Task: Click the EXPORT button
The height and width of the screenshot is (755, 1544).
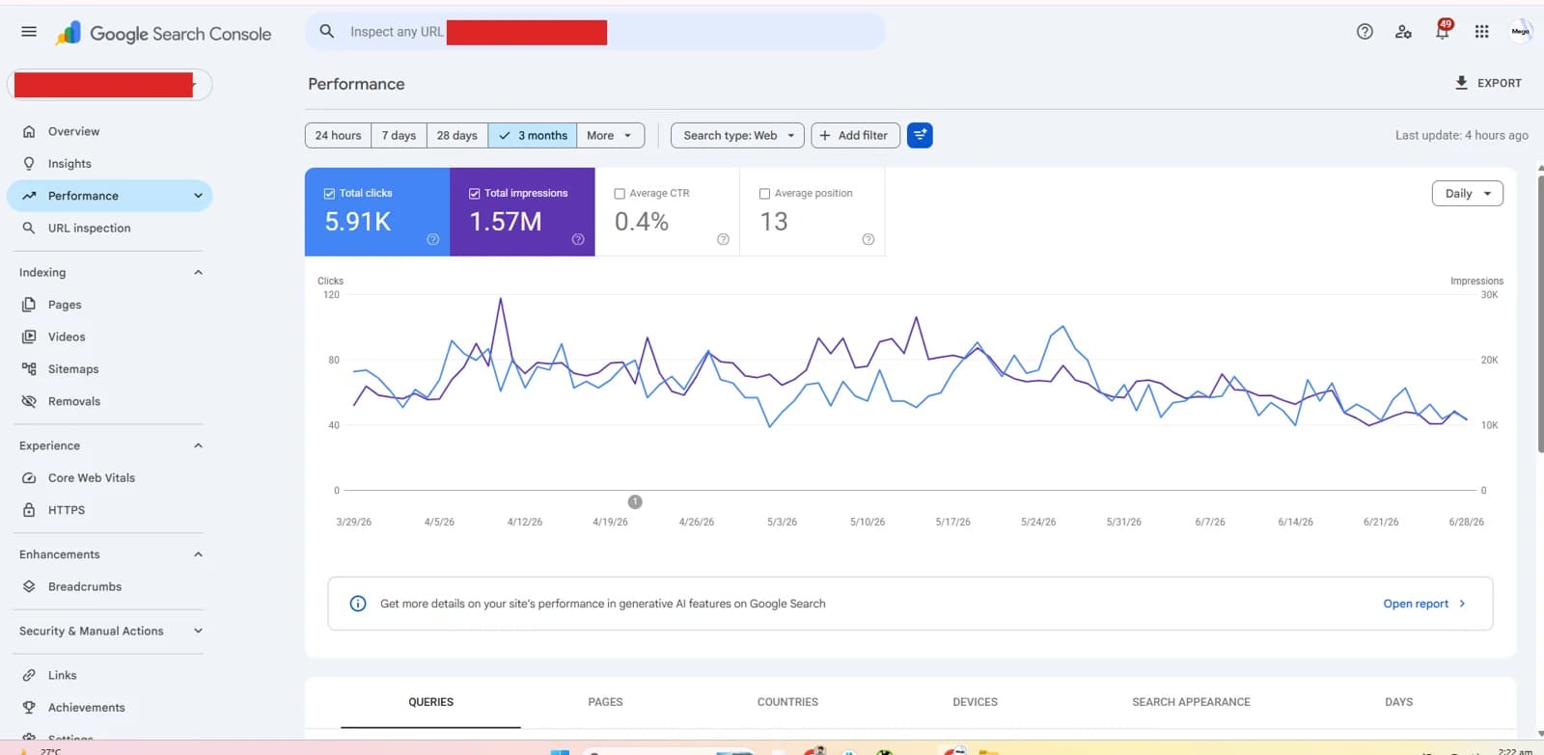Action: click(x=1488, y=84)
